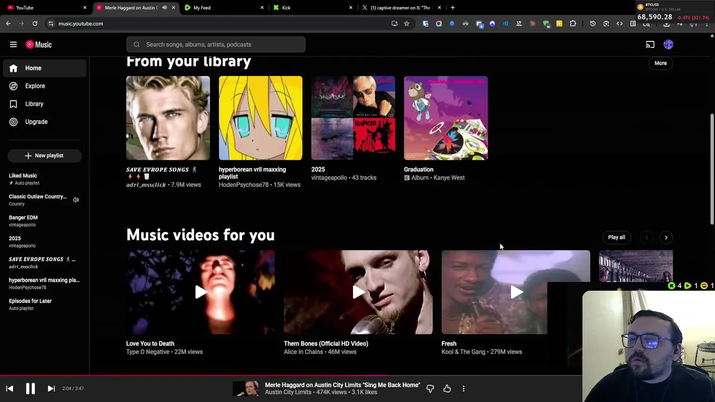Play Them Bones video thumbnail
The height and width of the screenshot is (402, 715).
click(x=358, y=292)
